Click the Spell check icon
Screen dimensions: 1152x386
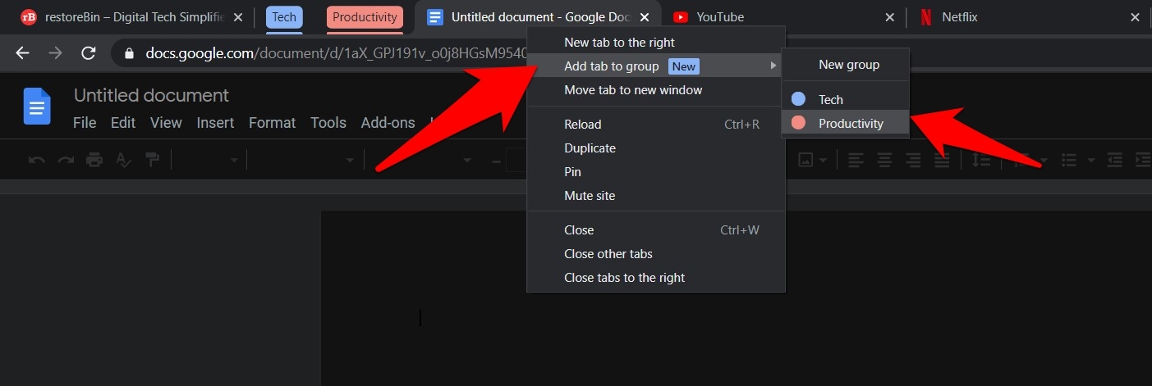point(124,160)
